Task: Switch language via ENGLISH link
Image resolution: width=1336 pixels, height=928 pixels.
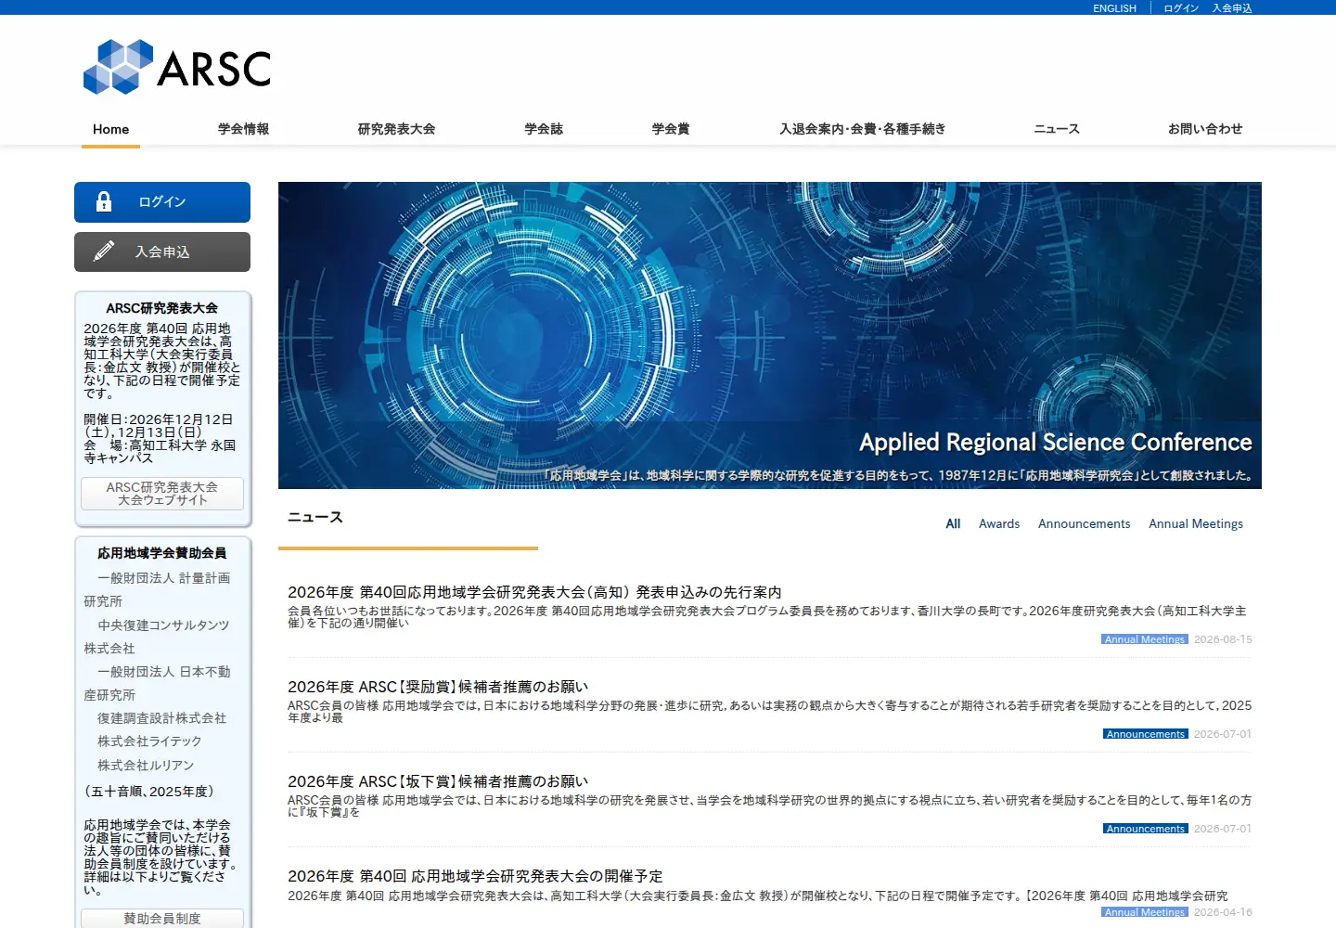Action: [x=1114, y=8]
